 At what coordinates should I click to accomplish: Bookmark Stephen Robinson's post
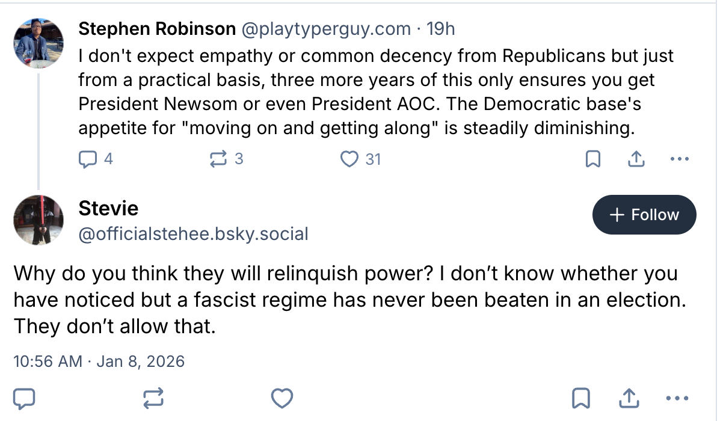click(x=592, y=159)
